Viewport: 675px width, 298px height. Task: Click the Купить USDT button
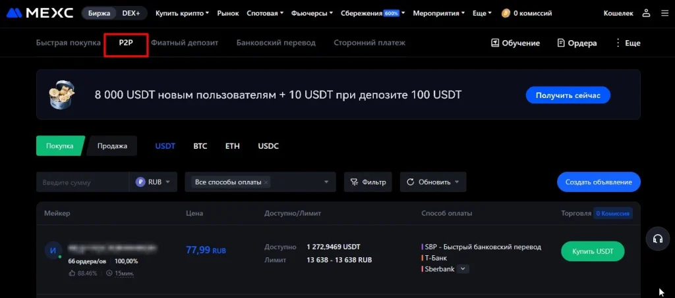pyautogui.click(x=593, y=251)
